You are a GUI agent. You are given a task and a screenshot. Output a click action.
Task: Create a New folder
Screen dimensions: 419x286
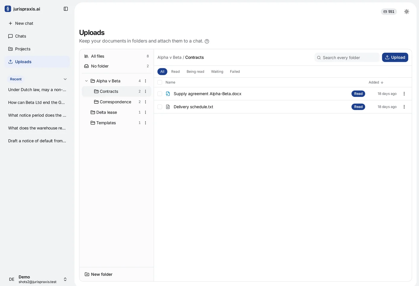99,274
